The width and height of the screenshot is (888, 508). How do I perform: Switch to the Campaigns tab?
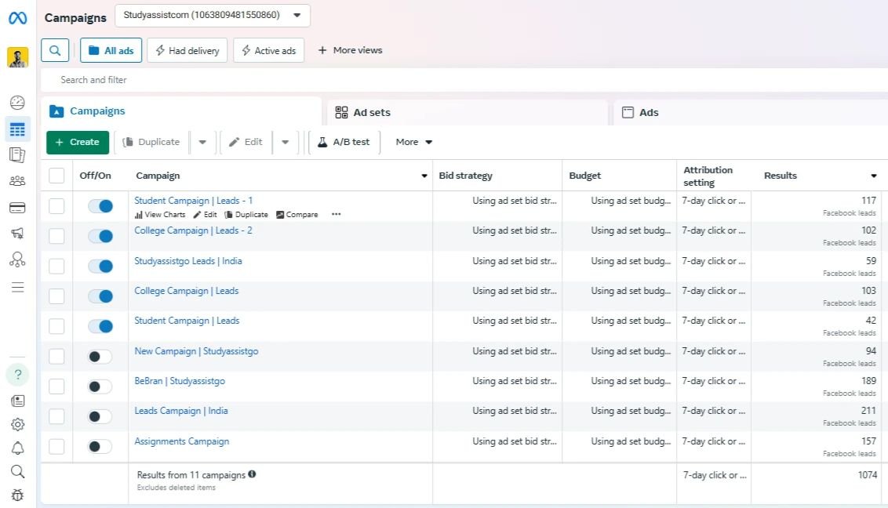pyautogui.click(x=181, y=111)
